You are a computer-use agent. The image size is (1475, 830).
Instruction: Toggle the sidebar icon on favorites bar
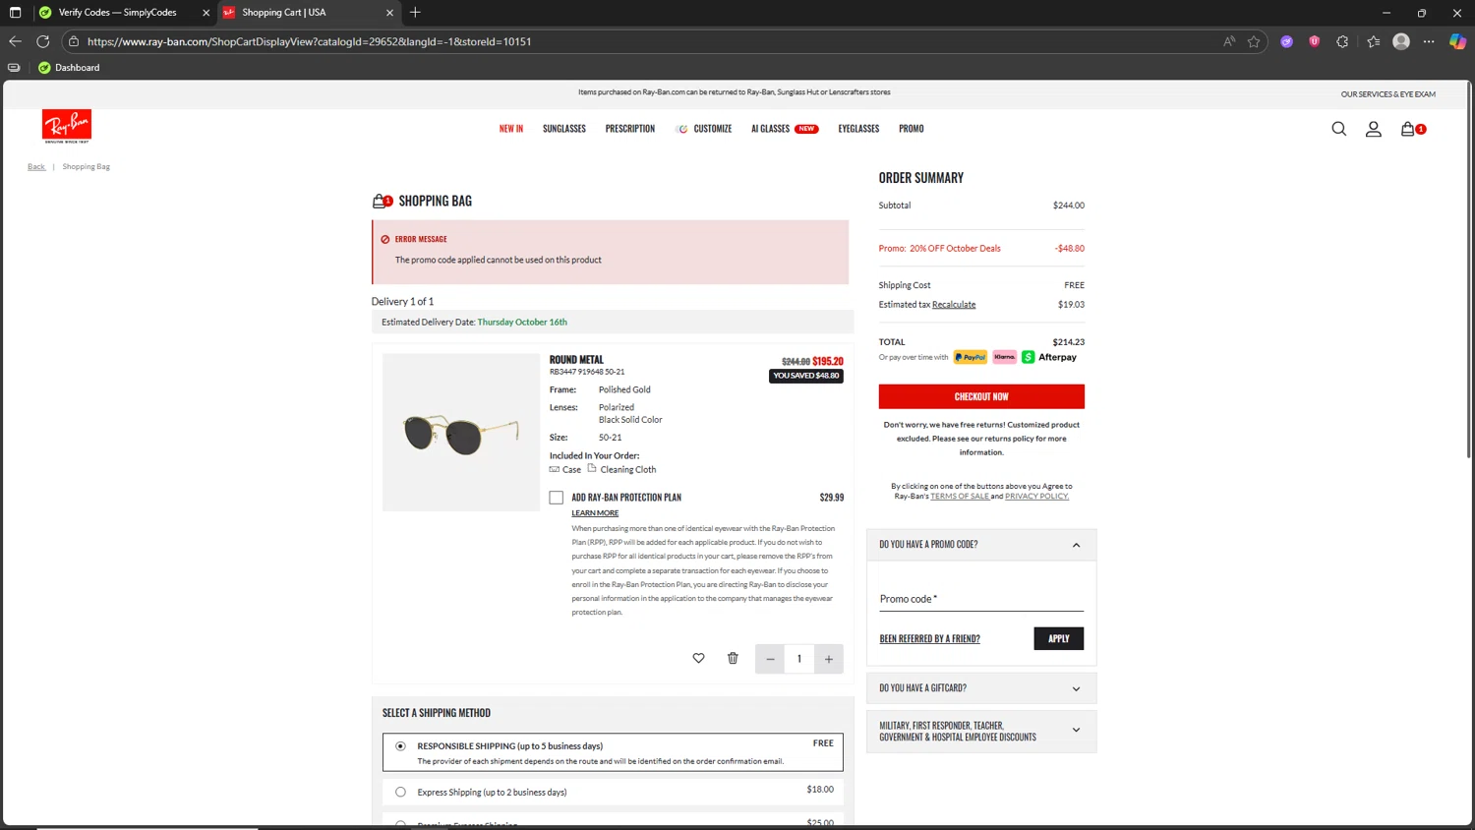(14, 68)
